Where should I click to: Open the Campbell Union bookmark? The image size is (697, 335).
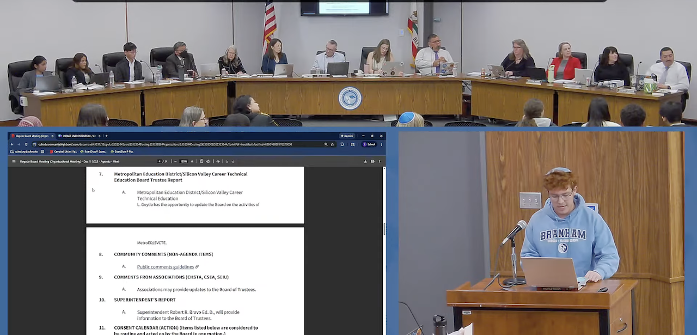tap(63, 151)
